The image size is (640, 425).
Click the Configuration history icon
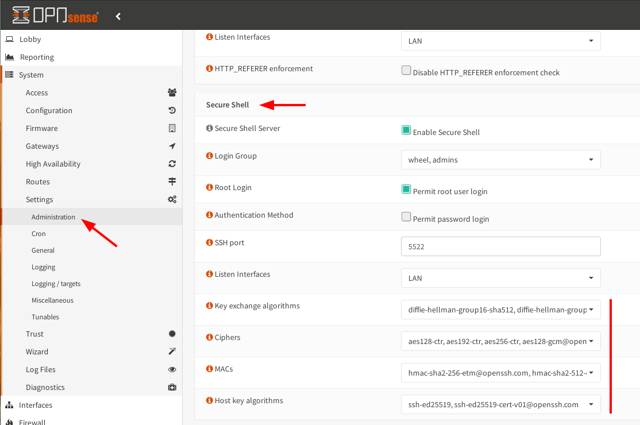[x=172, y=110]
